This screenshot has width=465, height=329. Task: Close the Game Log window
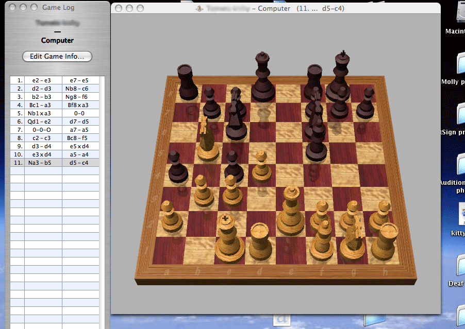click(x=12, y=7)
